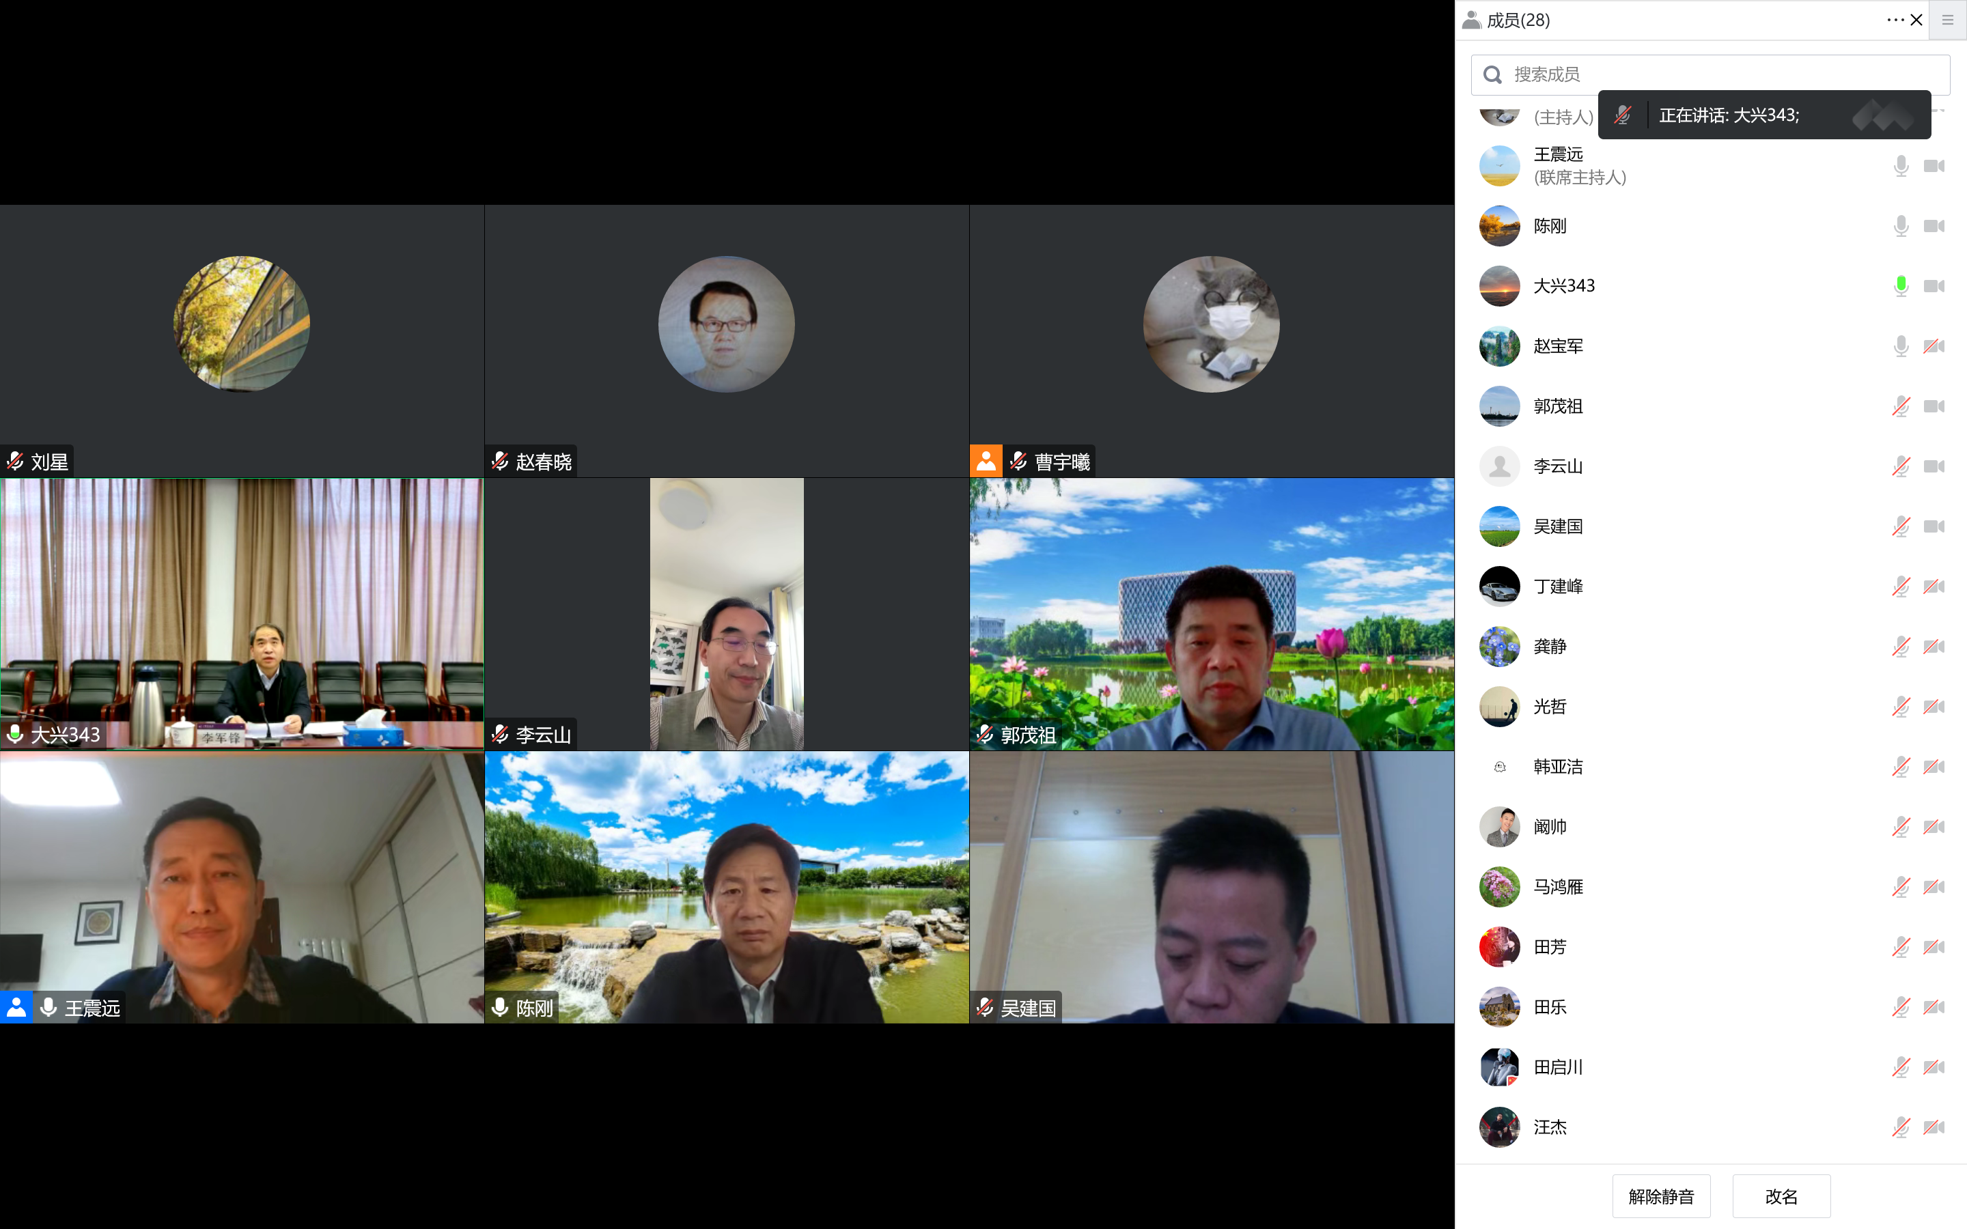Click the blue user icon beside 王震远 video label
The image size is (1967, 1229).
pyautogui.click(x=16, y=1007)
